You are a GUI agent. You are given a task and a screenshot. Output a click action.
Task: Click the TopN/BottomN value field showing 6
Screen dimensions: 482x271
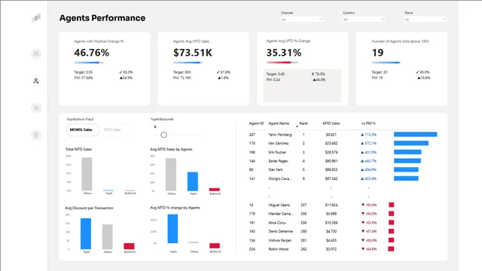[x=156, y=126]
